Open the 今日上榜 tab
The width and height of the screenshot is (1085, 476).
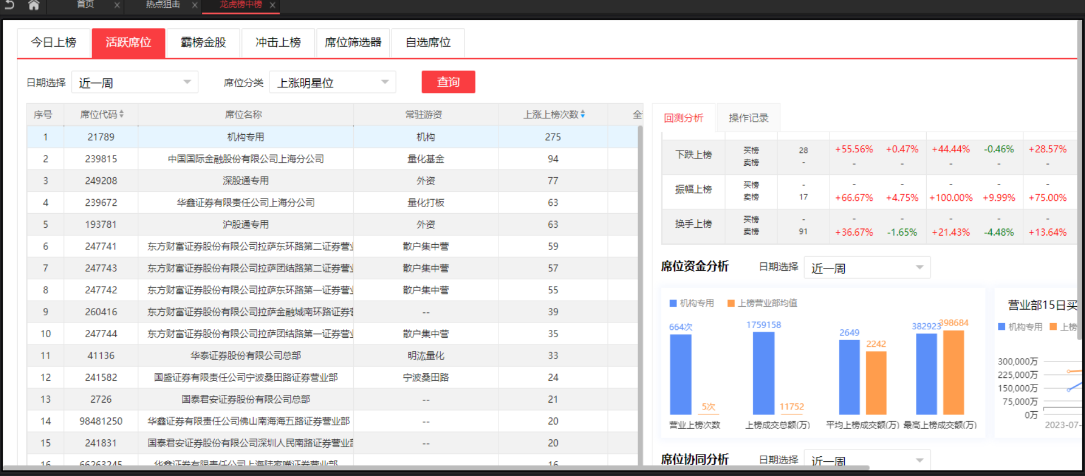pyautogui.click(x=54, y=42)
